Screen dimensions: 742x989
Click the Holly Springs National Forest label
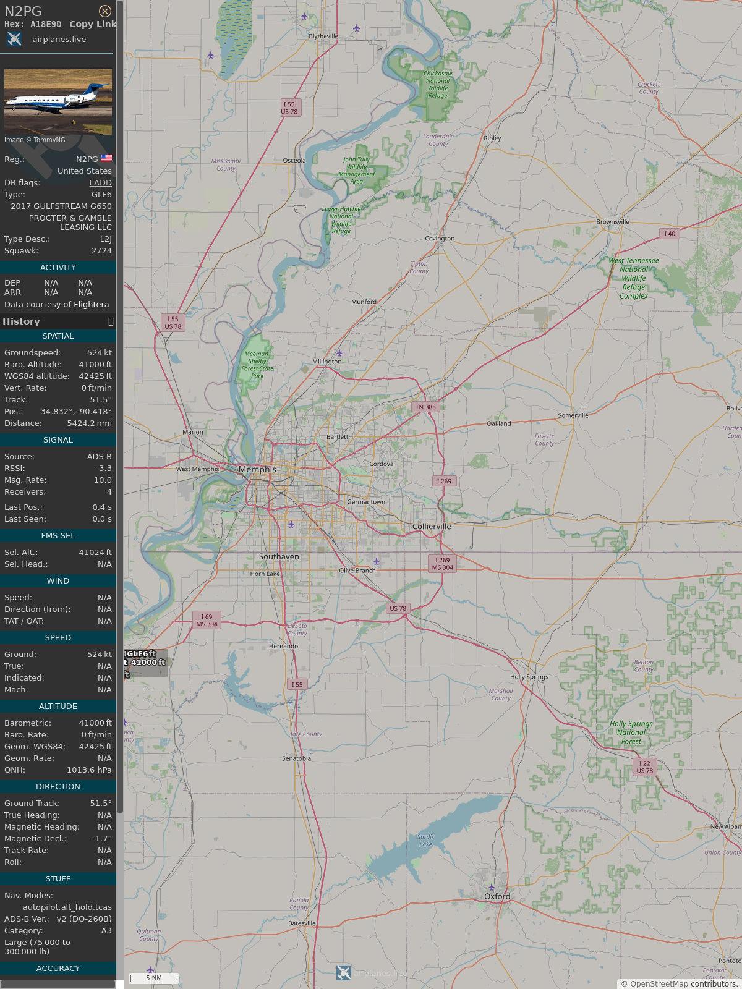click(x=631, y=732)
